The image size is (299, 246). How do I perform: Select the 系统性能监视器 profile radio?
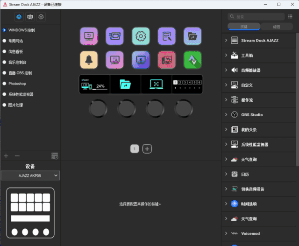tap(4, 94)
